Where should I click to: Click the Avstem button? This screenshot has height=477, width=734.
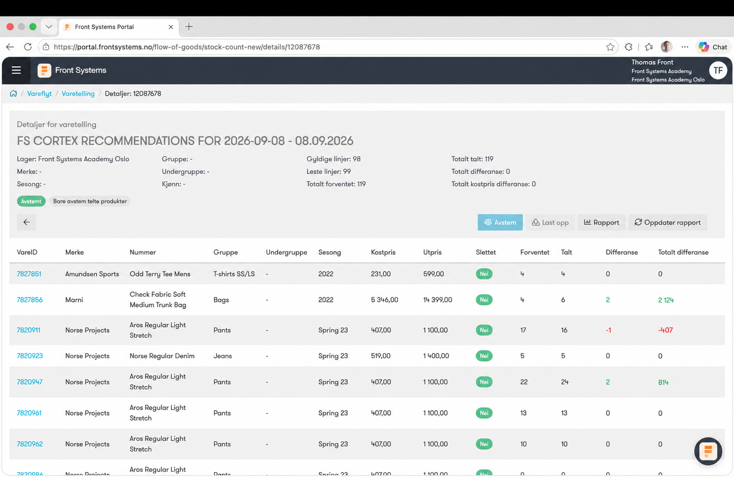tap(500, 222)
